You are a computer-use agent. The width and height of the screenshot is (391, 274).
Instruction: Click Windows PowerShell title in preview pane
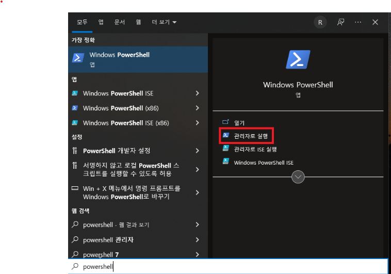pyautogui.click(x=298, y=85)
